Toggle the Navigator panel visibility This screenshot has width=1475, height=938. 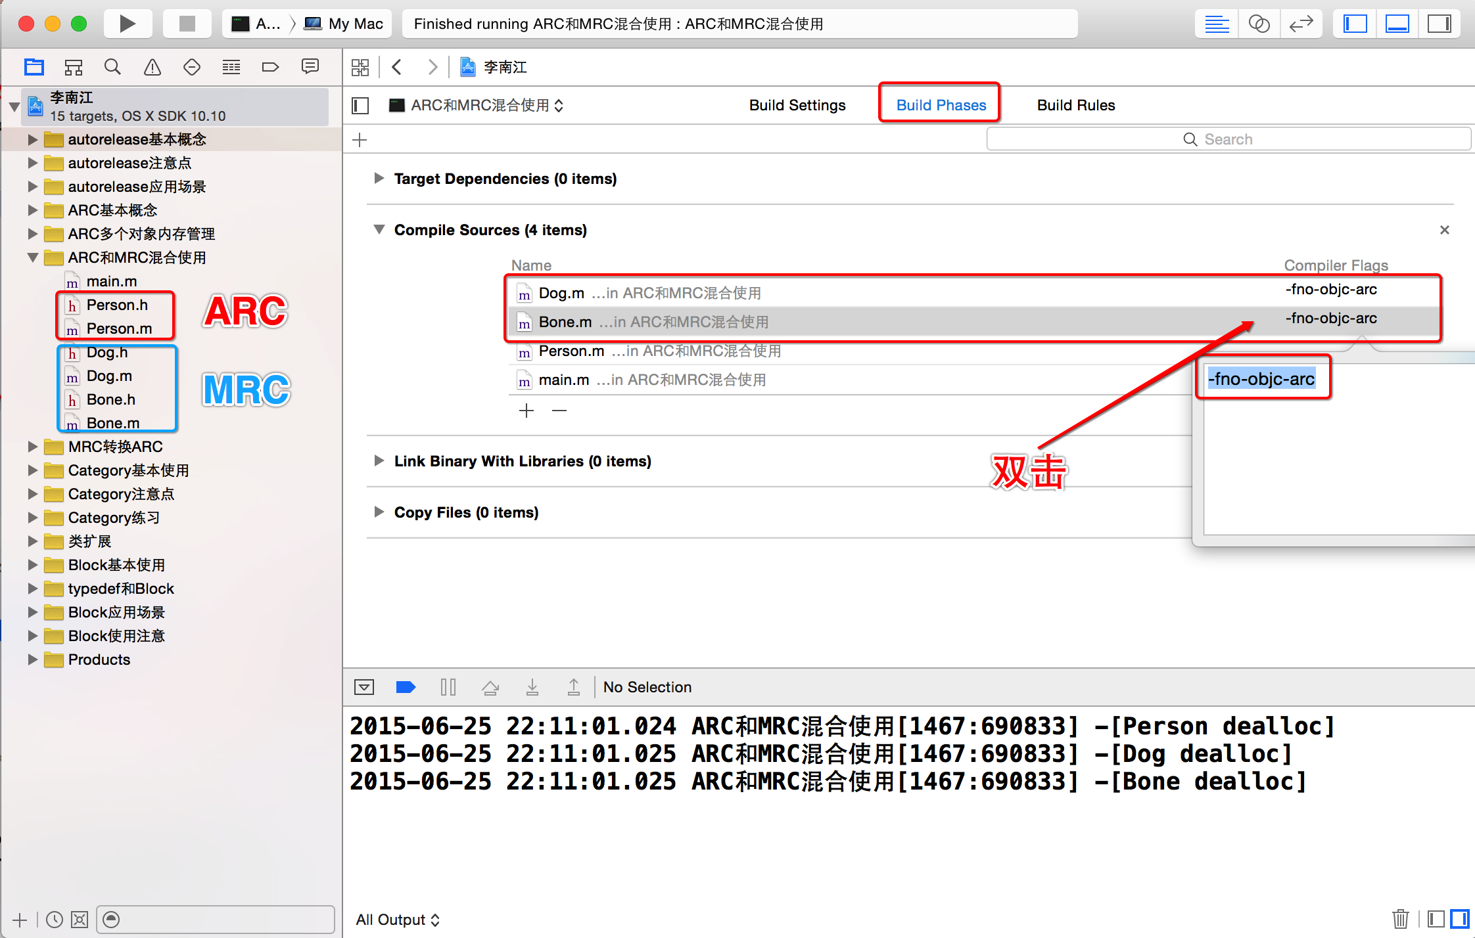coord(1355,24)
